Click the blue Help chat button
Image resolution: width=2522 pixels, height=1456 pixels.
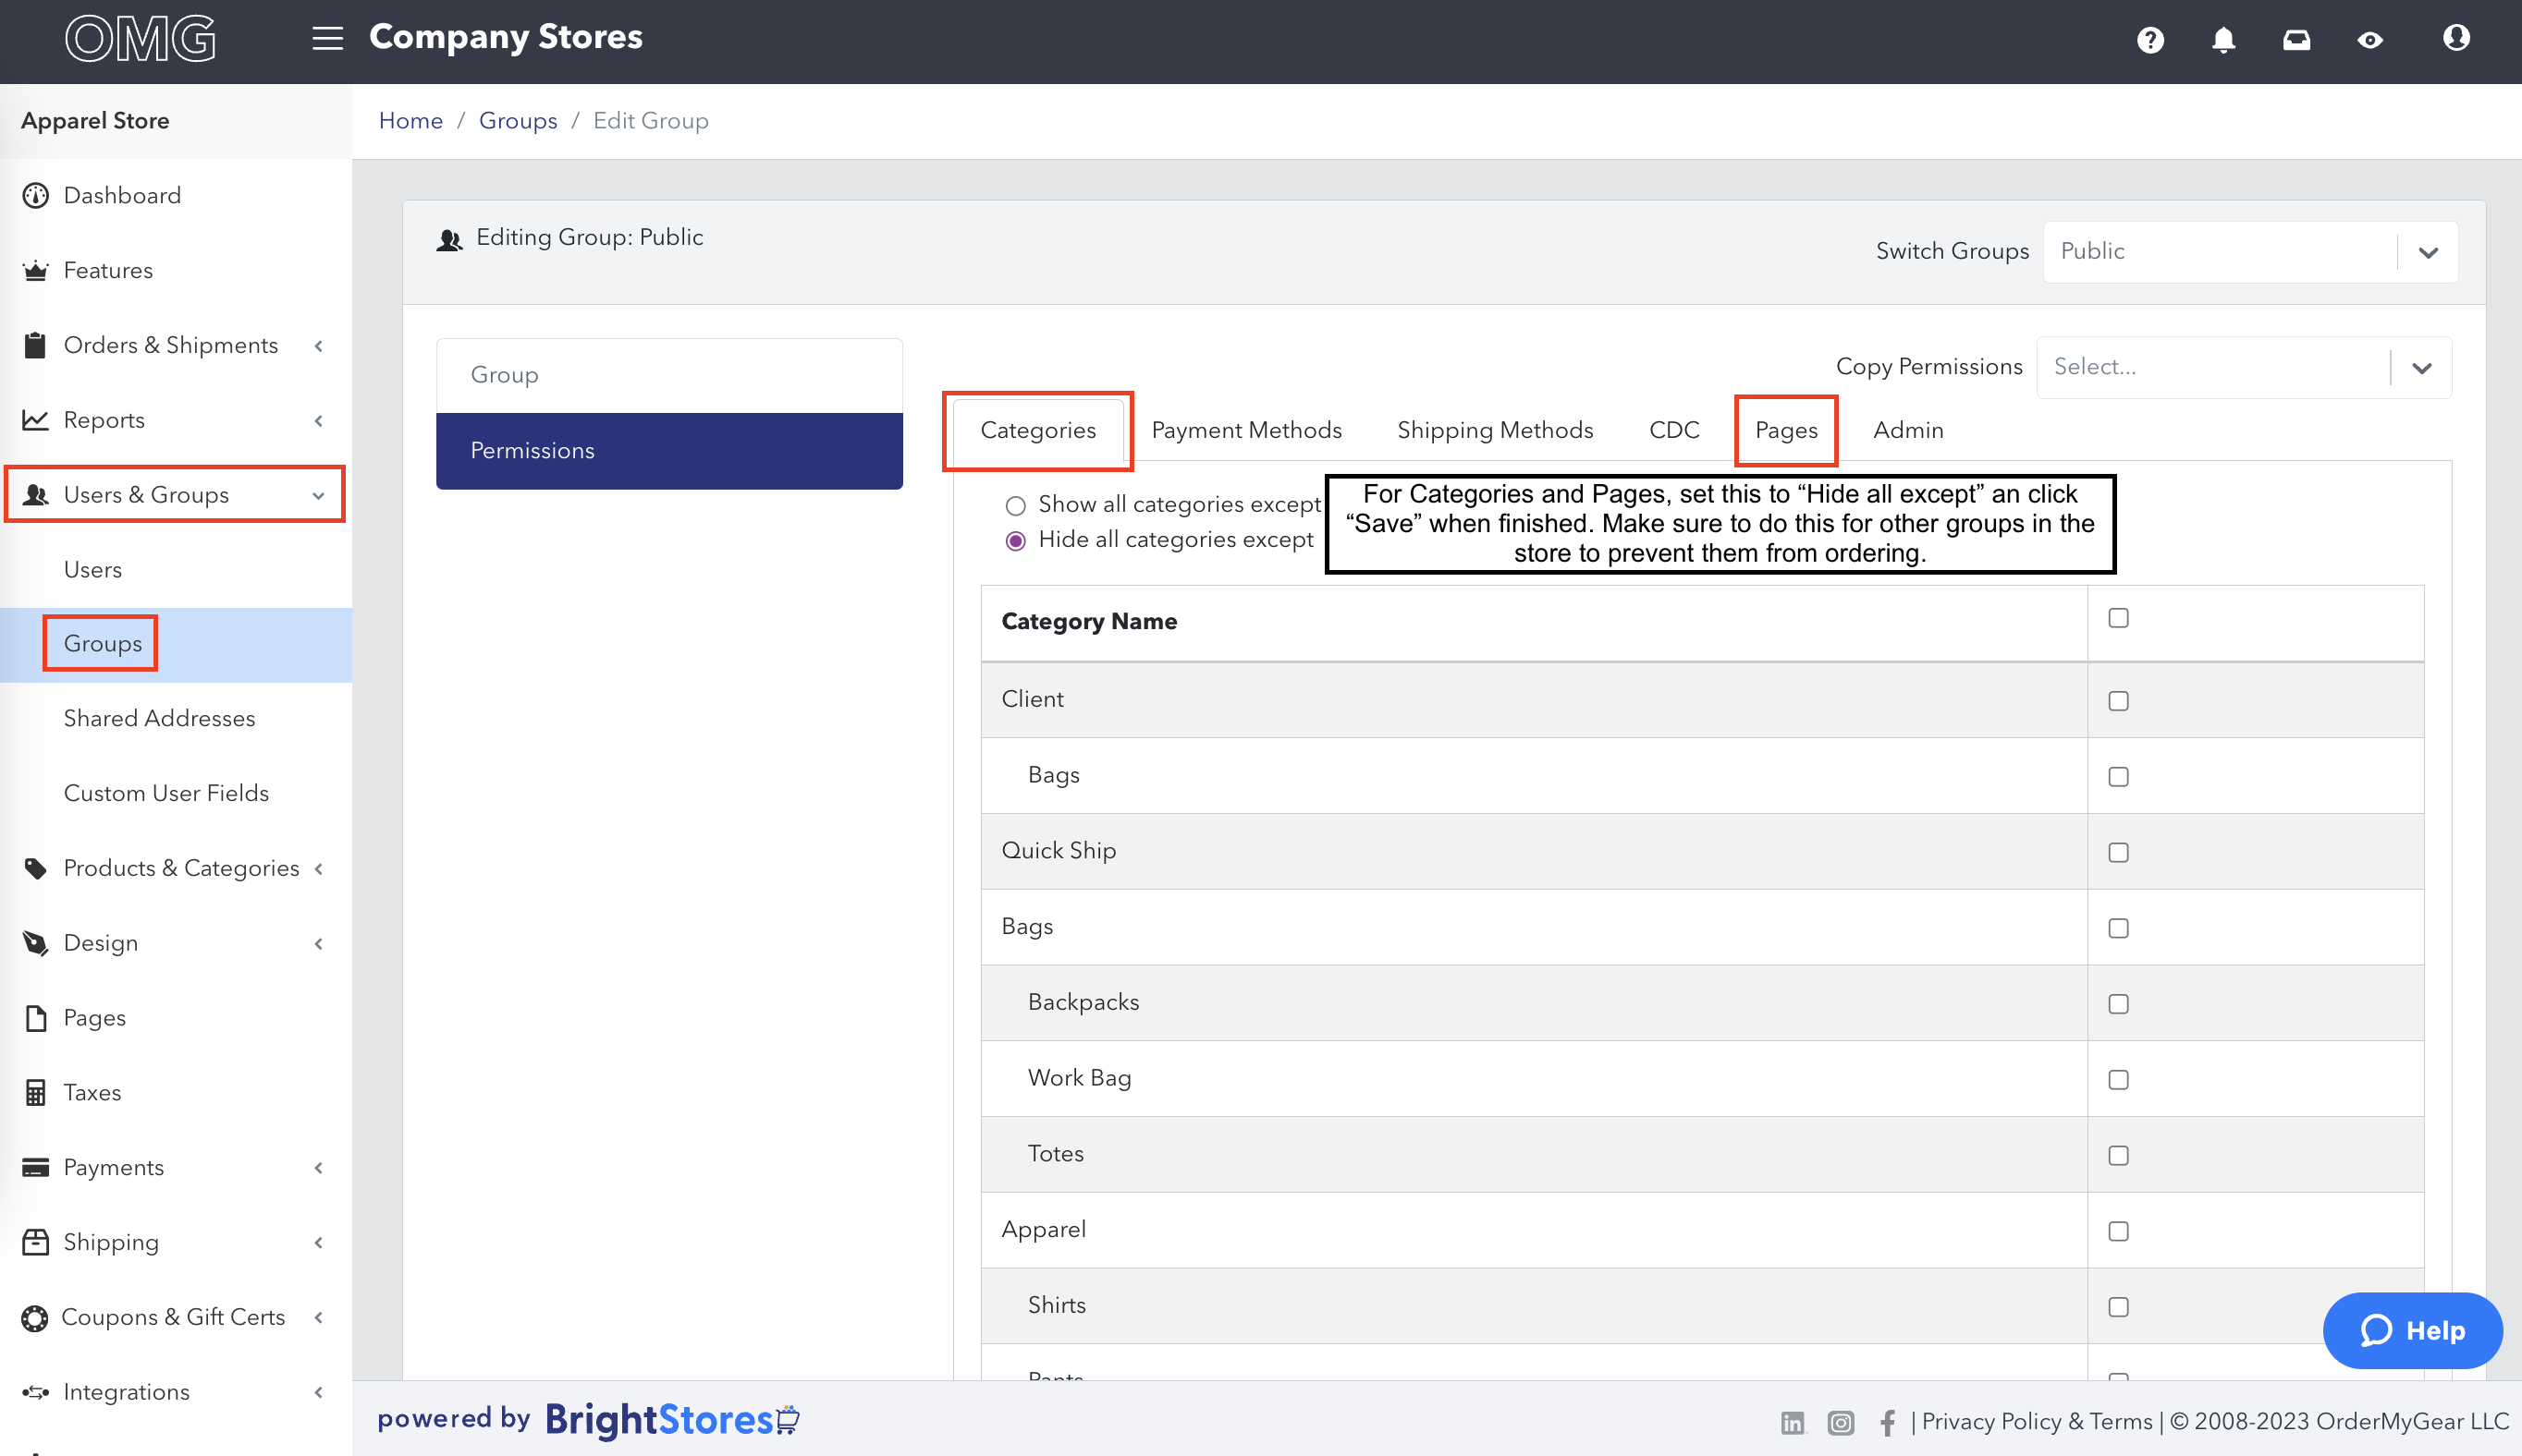[x=2412, y=1330]
